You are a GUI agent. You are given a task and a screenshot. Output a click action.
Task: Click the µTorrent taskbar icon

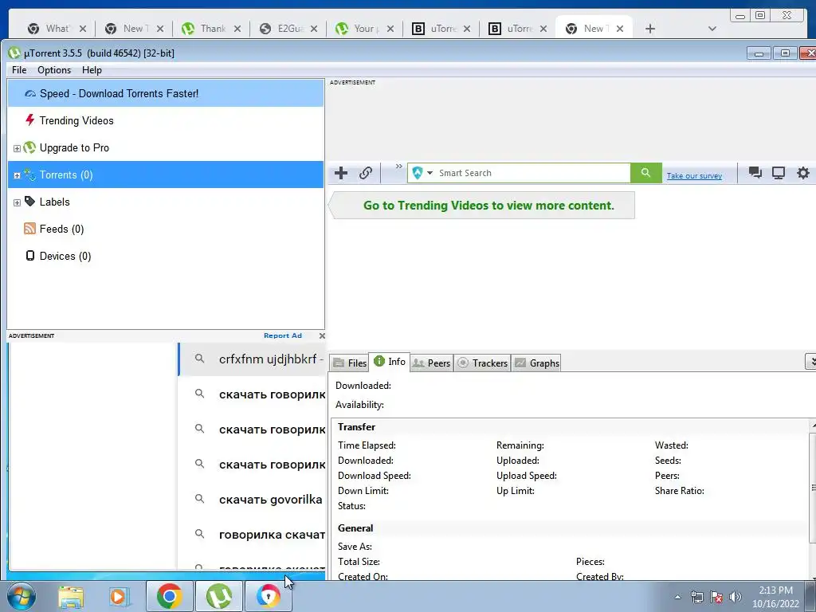[219, 596]
